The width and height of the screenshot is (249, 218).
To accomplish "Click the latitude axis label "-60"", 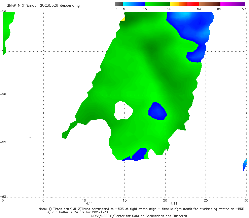I will click(x=3, y=197).
